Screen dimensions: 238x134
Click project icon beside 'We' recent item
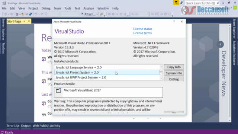click(44, 59)
